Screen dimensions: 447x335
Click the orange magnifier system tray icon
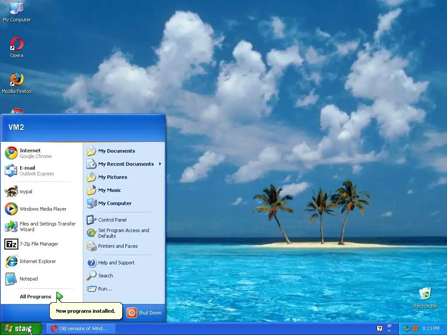tap(415, 328)
